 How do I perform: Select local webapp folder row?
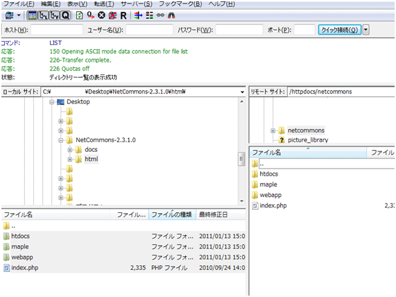(123, 257)
